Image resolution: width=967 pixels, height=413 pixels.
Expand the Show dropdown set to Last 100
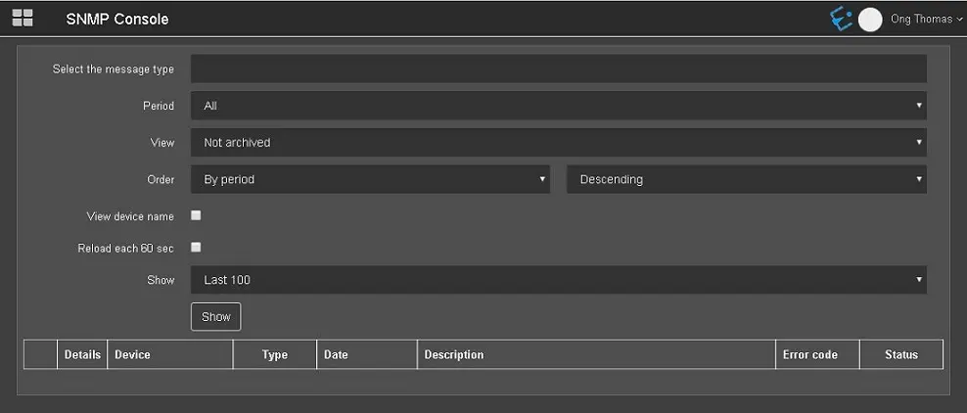point(558,280)
